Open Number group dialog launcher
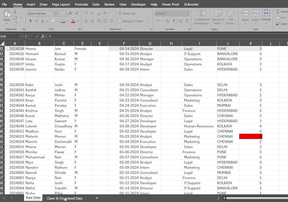 [189, 29]
